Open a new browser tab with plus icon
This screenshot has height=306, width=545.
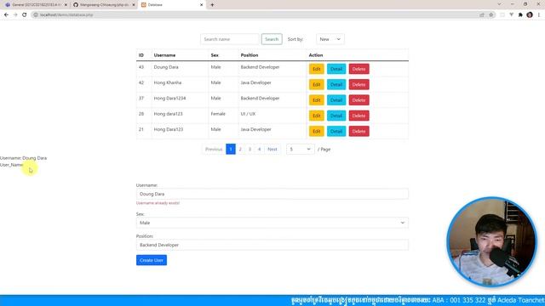tap(212, 5)
